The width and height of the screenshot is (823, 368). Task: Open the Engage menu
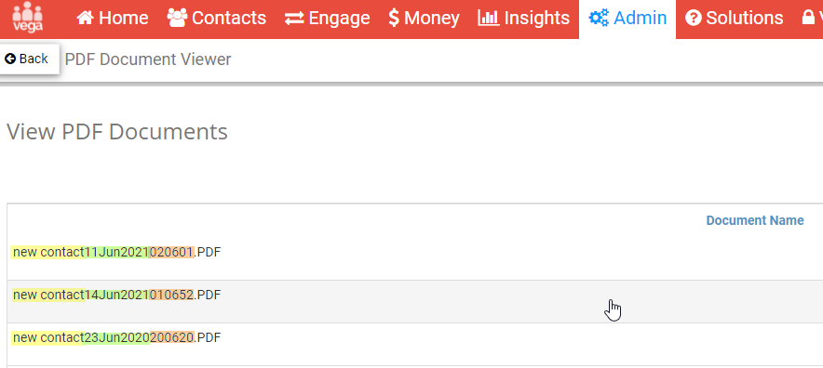327,19
